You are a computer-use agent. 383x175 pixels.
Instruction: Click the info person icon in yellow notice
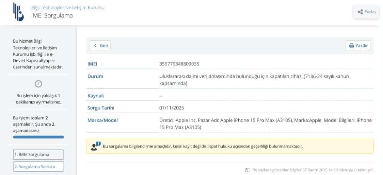click(95, 146)
